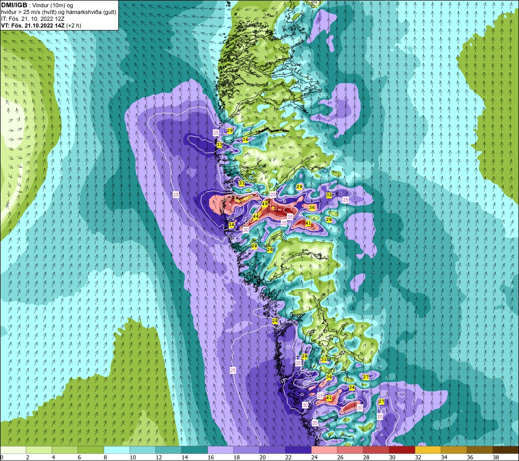Click the violet 20–22 m/s legend swatch

[x=272, y=450]
